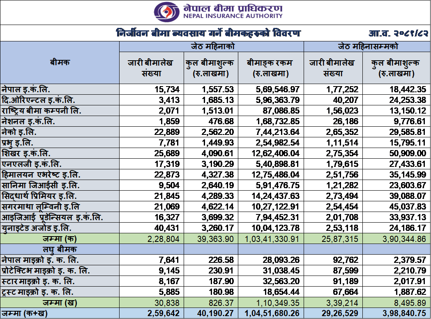This screenshot has height=319, width=431.
Task: Click subtotal value 3,90,344.86
Action: 404,239
